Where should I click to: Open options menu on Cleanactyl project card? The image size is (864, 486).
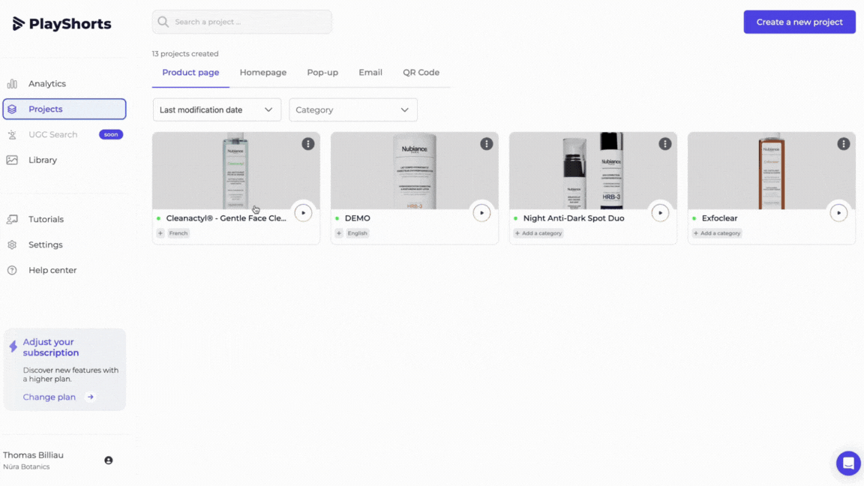(x=308, y=144)
